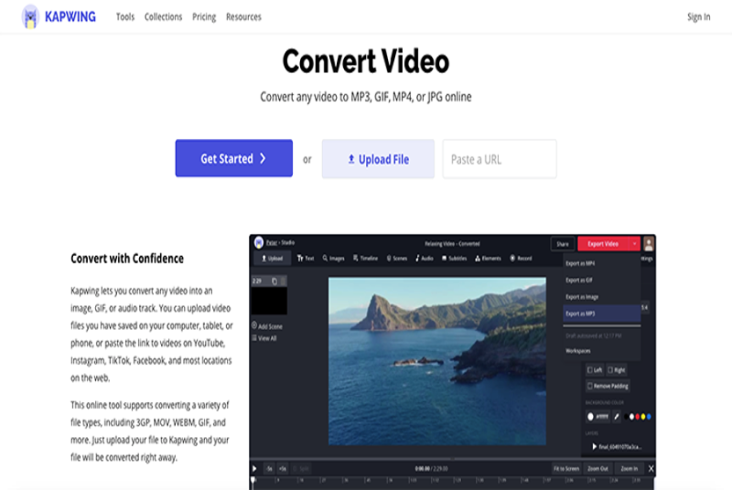Go to the Pricing page
Image resolution: width=732 pixels, height=490 pixels.
coord(204,16)
